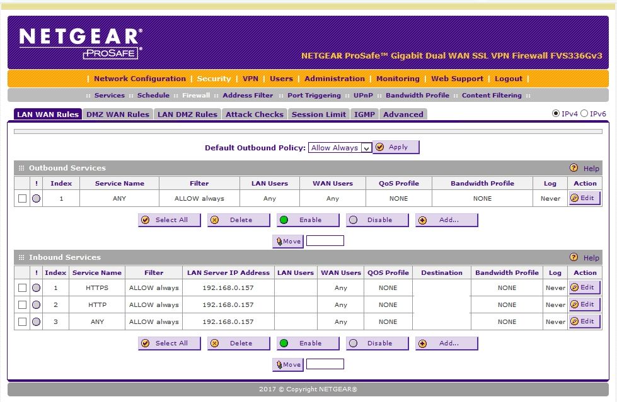Click the inbound Move position input field
617x402 pixels.
325,364
